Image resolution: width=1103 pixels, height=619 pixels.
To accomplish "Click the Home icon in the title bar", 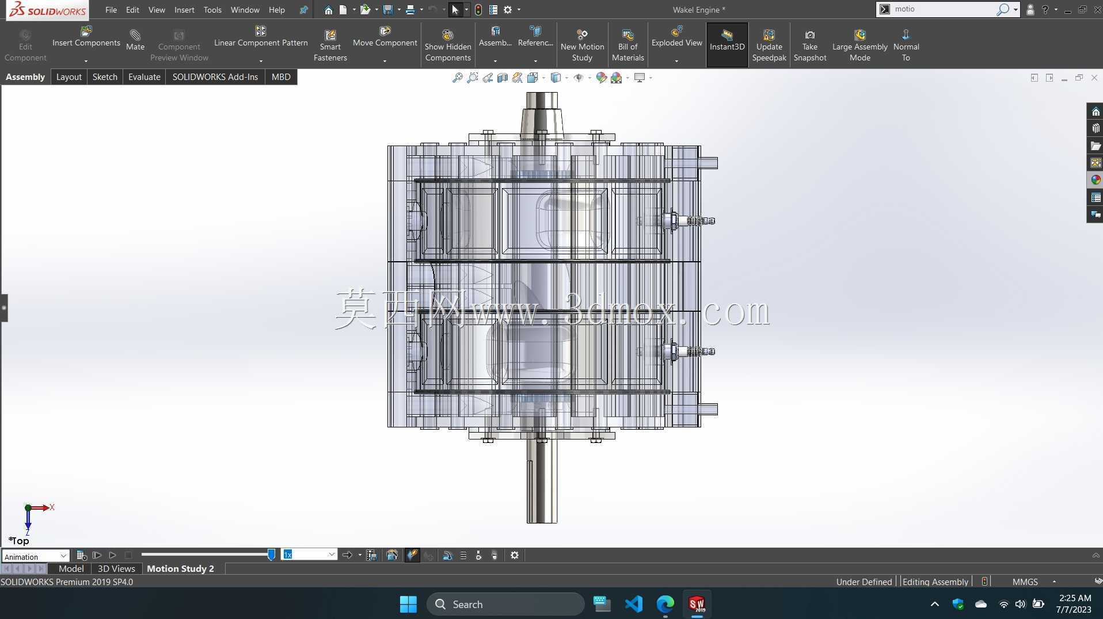I will 328,10.
